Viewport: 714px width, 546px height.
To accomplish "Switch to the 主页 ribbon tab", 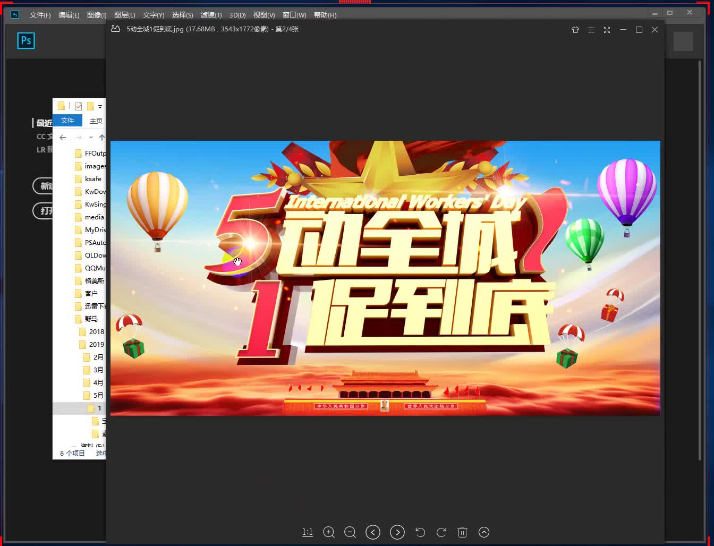I will pyautogui.click(x=96, y=121).
